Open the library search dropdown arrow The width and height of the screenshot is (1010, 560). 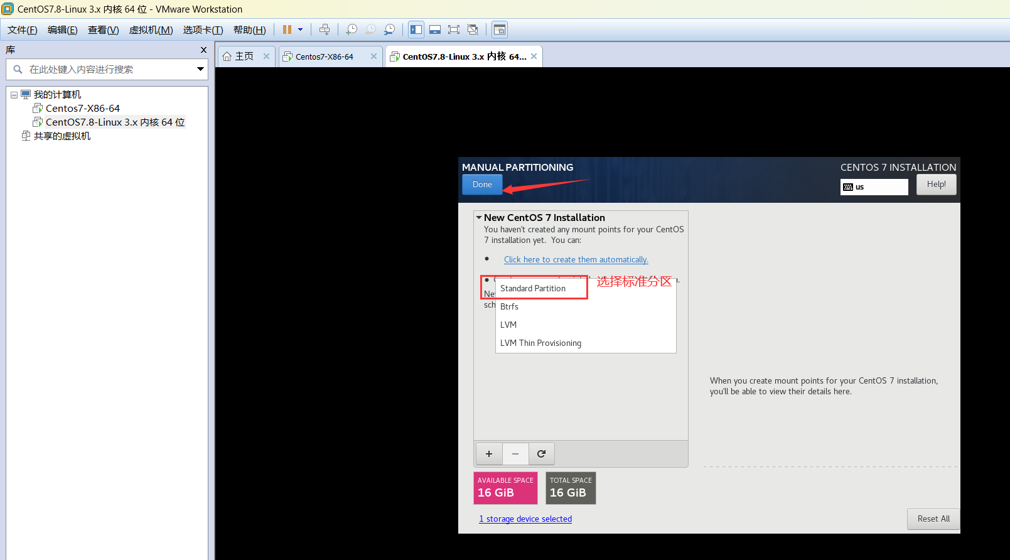click(200, 69)
